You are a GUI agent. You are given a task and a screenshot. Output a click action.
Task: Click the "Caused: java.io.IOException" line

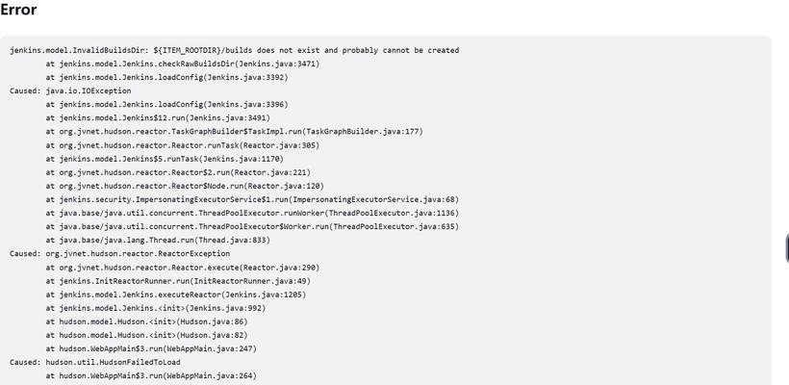(70, 91)
